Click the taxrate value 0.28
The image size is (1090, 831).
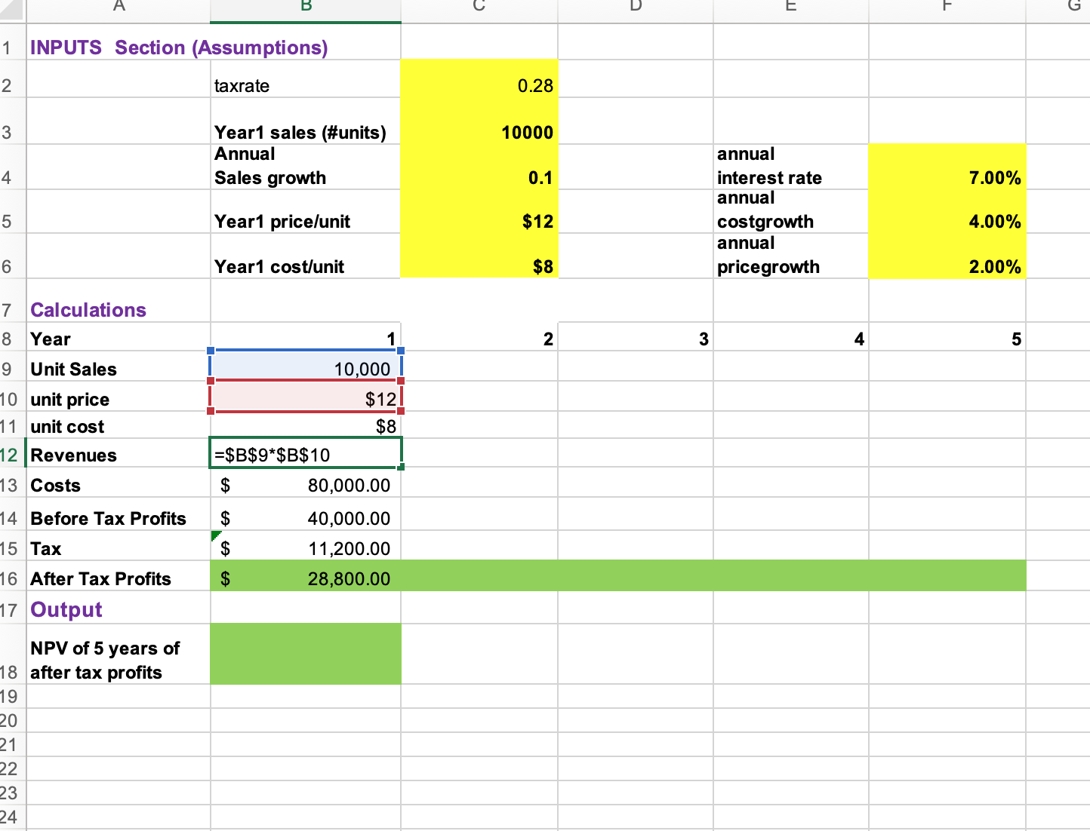pos(479,79)
